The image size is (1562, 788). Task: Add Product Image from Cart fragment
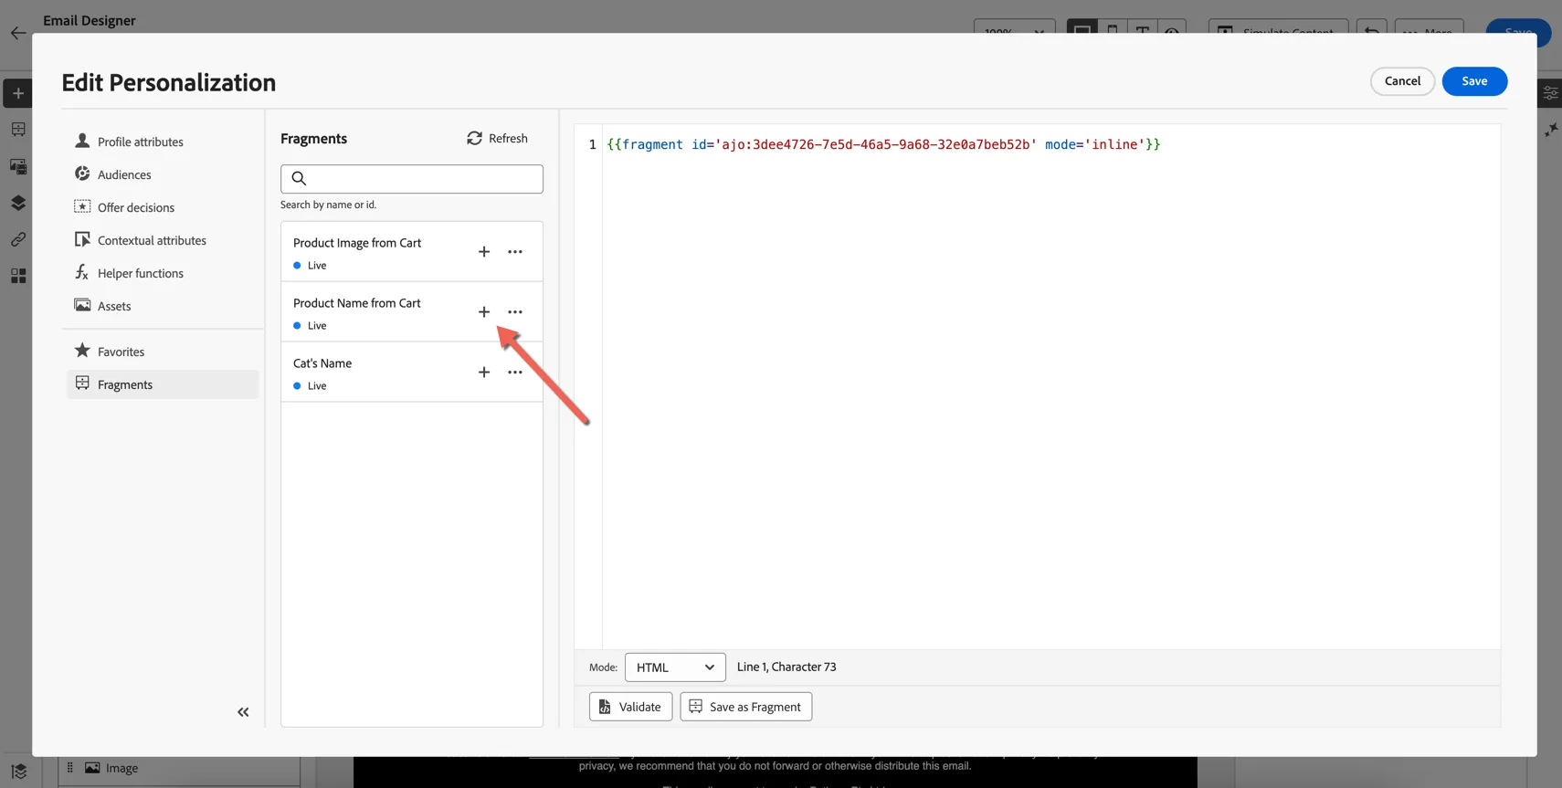pyautogui.click(x=484, y=252)
